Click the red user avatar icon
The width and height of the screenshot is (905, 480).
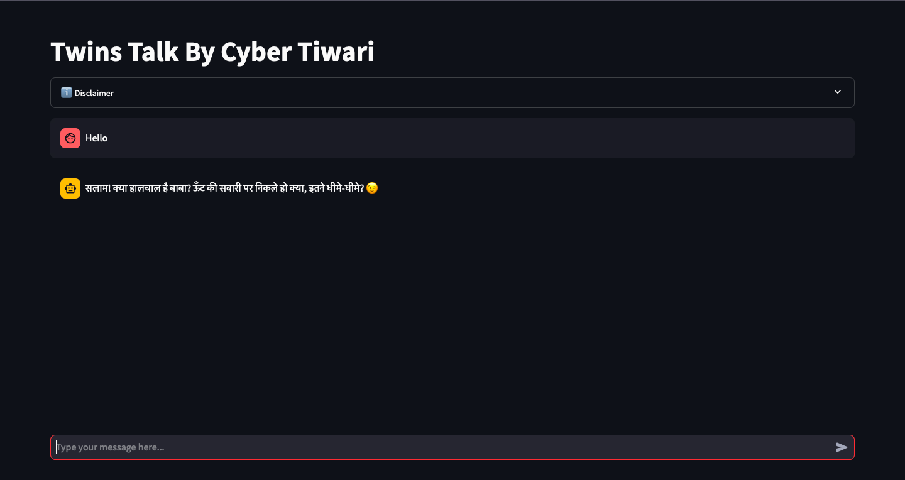[70, 138]
